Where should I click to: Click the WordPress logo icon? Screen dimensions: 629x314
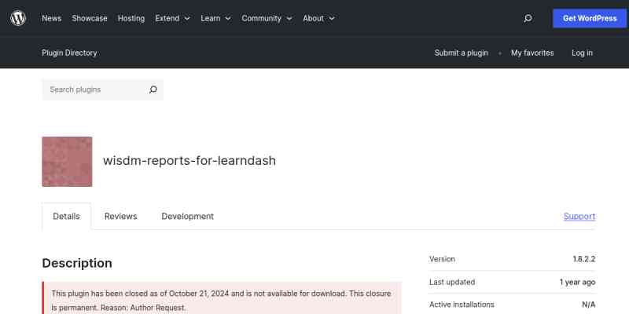pos(18,18)
